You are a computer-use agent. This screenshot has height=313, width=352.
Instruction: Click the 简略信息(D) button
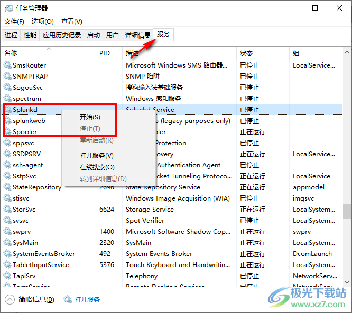[x=36, y=300]
